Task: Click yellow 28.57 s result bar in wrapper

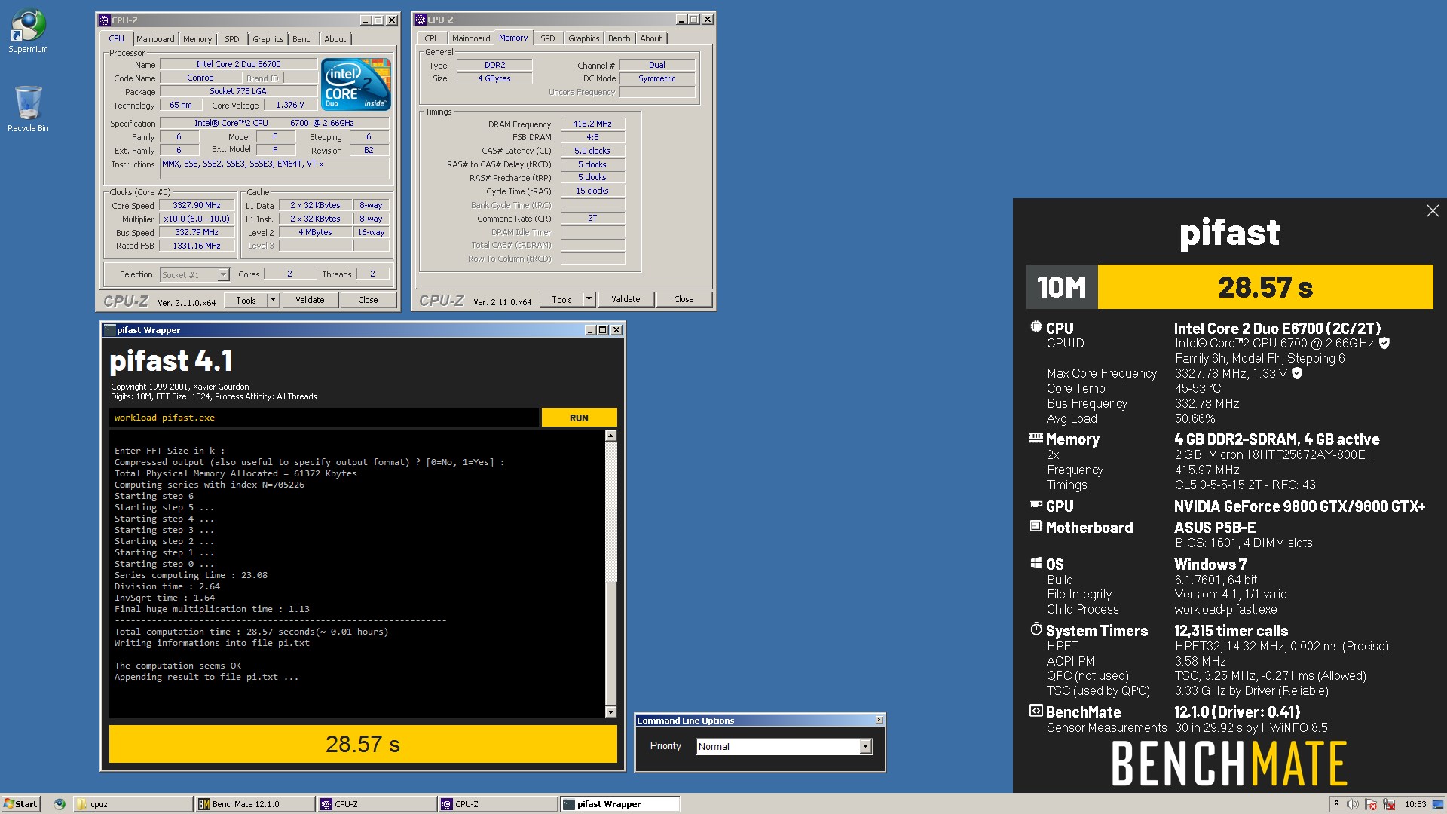Action: tap(363, 744)
